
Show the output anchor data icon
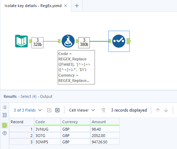click(x=5, y=125)
